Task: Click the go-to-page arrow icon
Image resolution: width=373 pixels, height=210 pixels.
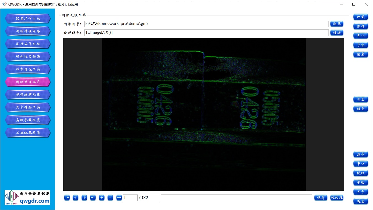Action: tap(119, 198)
